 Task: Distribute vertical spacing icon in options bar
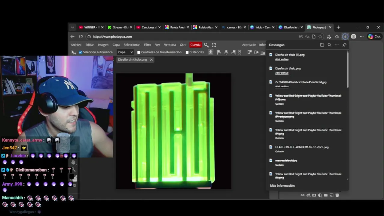239,52
